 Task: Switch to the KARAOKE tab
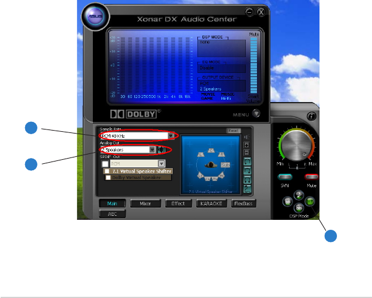coord(211,204)
